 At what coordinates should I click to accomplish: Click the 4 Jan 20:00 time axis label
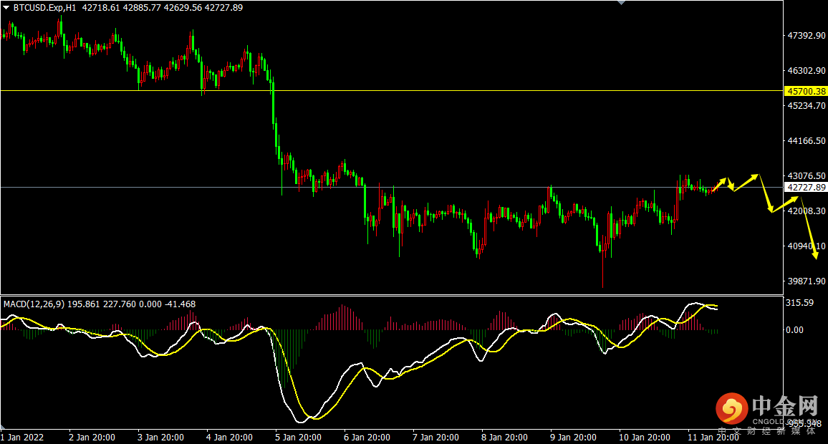click(x=229, y=437)
